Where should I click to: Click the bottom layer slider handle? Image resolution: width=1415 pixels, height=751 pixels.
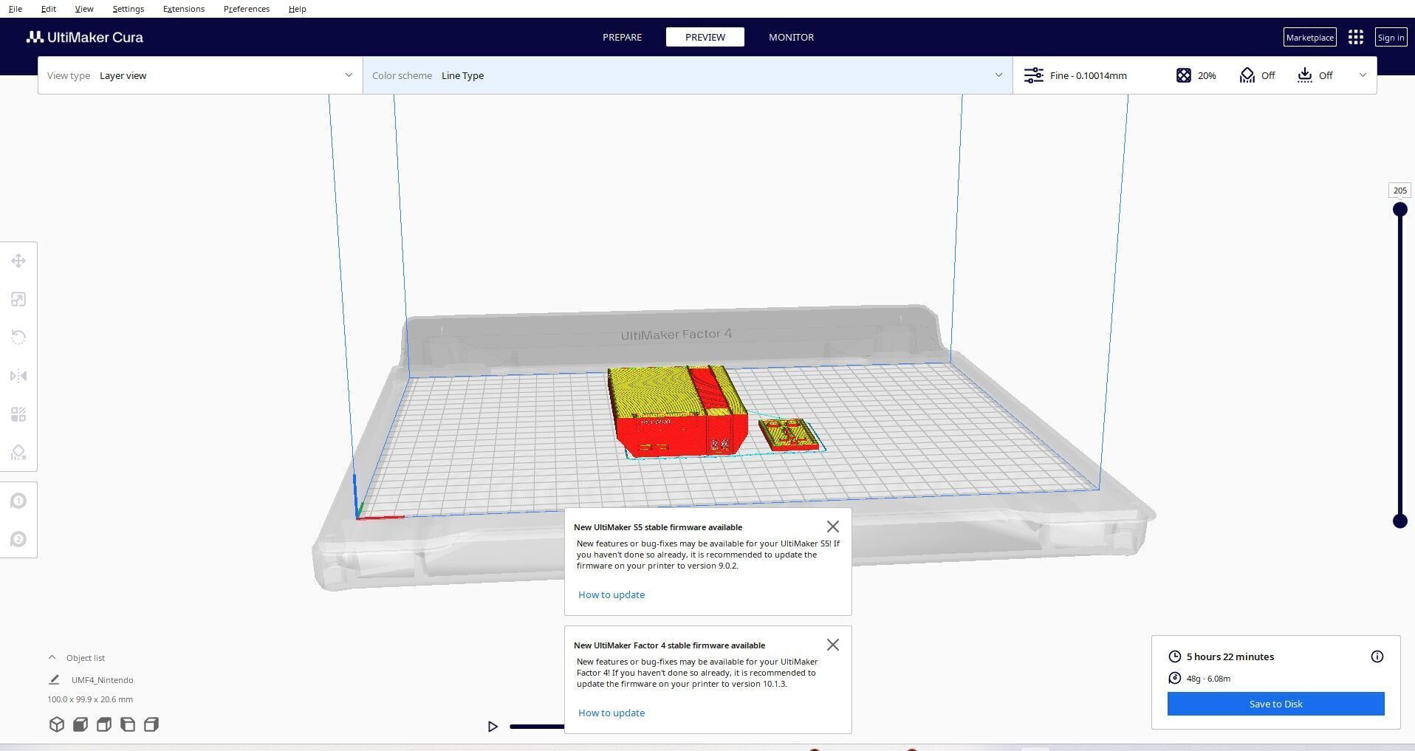1399,521
